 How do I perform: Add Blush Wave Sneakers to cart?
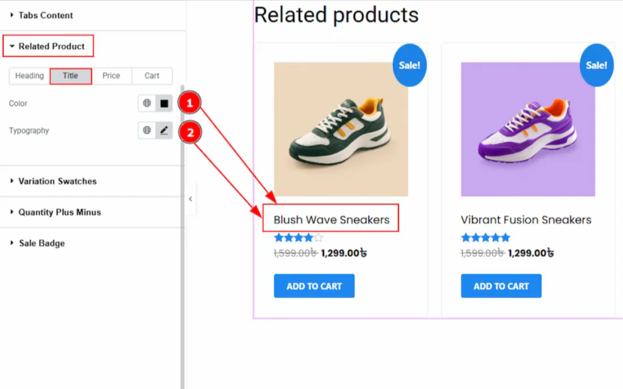[x=314, y=286]
